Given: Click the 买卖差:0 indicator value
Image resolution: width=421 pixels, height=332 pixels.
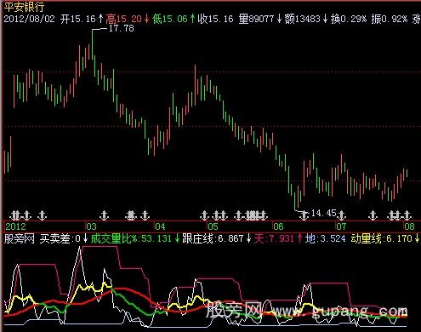Looking at the screenshot, I should [60, 238].
